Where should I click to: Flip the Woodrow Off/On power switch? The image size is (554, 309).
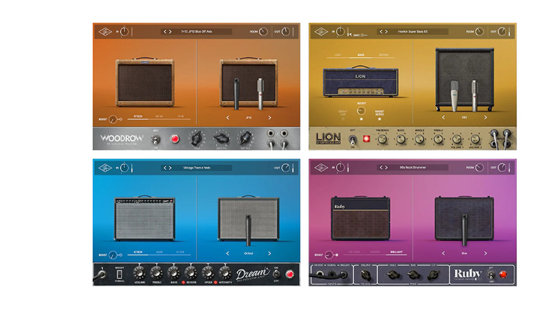[x=156, y=138]
